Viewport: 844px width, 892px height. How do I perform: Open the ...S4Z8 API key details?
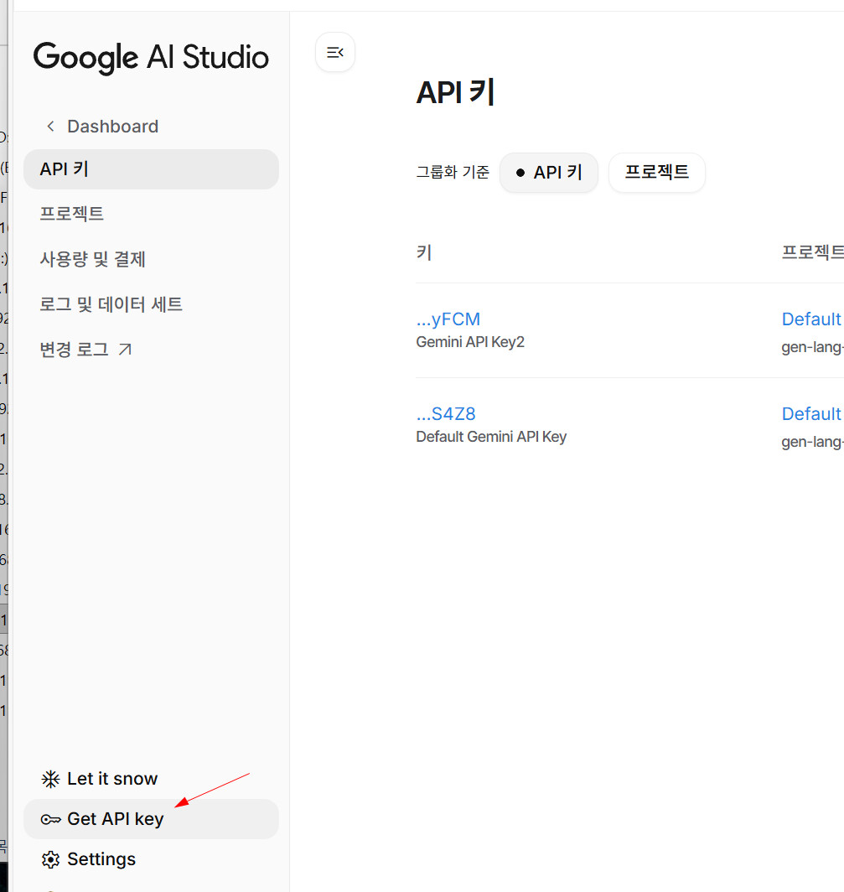[x=446, y=414]
